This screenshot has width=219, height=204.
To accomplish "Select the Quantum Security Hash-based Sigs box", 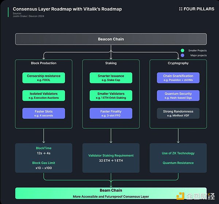I will click(178, 95).
